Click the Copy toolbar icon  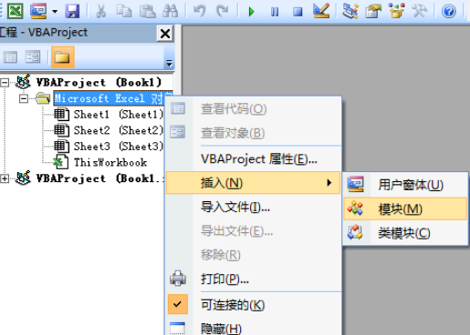tap(124, 11)
